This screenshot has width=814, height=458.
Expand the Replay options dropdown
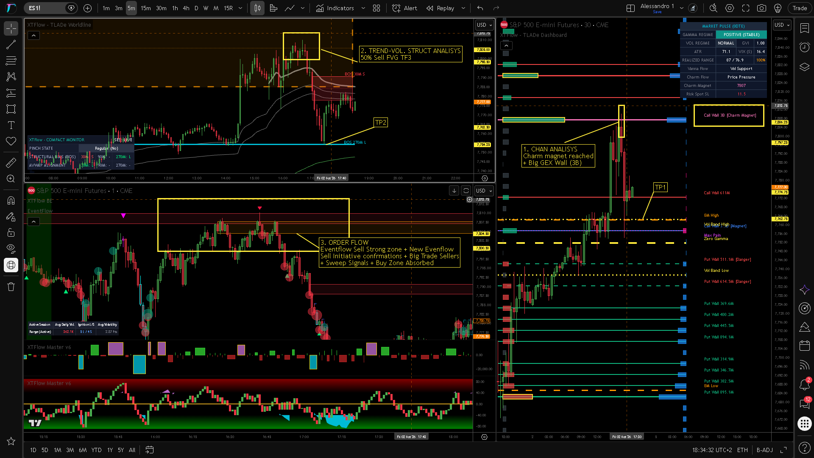coord(463,8)
